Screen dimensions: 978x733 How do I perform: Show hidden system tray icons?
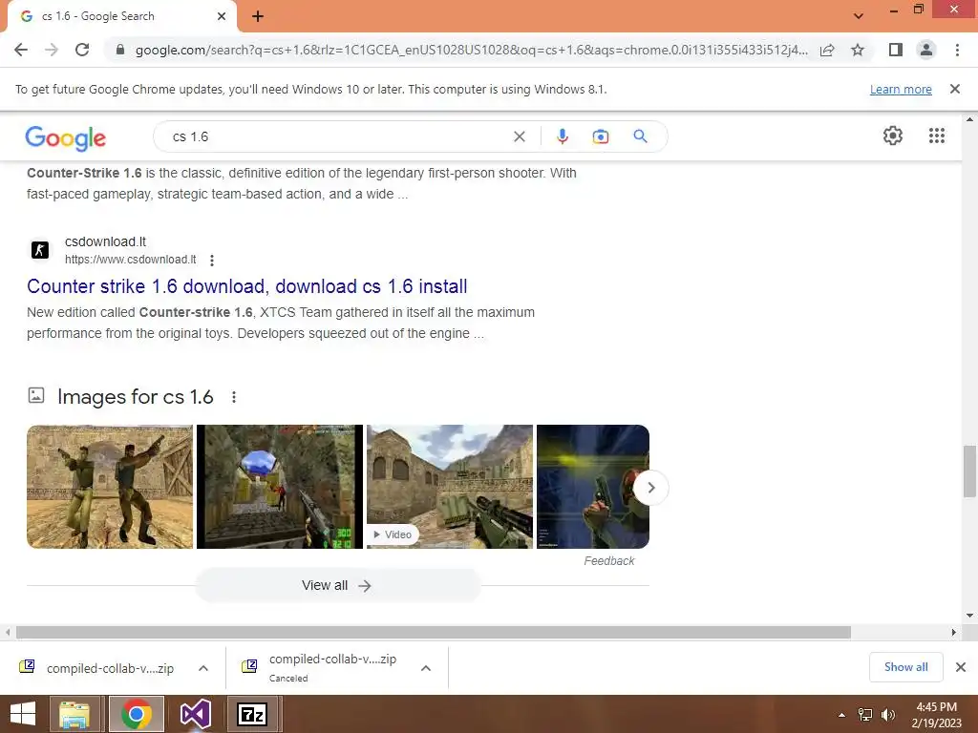pyautogui.click(x=842, y=715)
